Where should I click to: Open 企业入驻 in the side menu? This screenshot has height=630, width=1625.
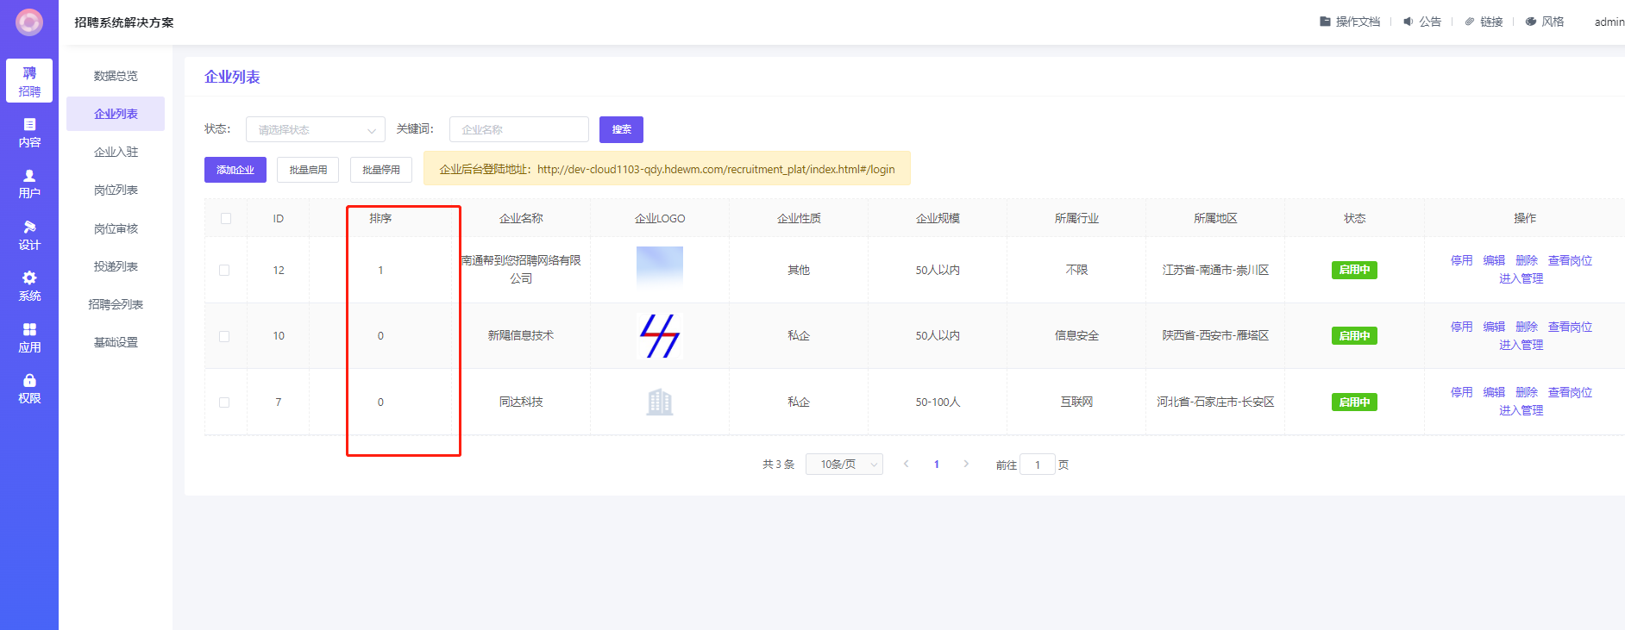tap(116, 153)
